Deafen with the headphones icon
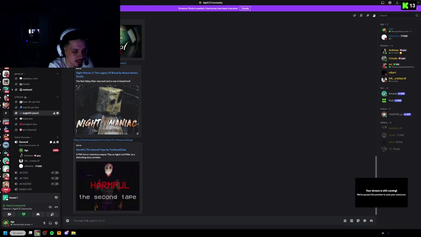This screenshot has height=237, width=421. (50, 223)
